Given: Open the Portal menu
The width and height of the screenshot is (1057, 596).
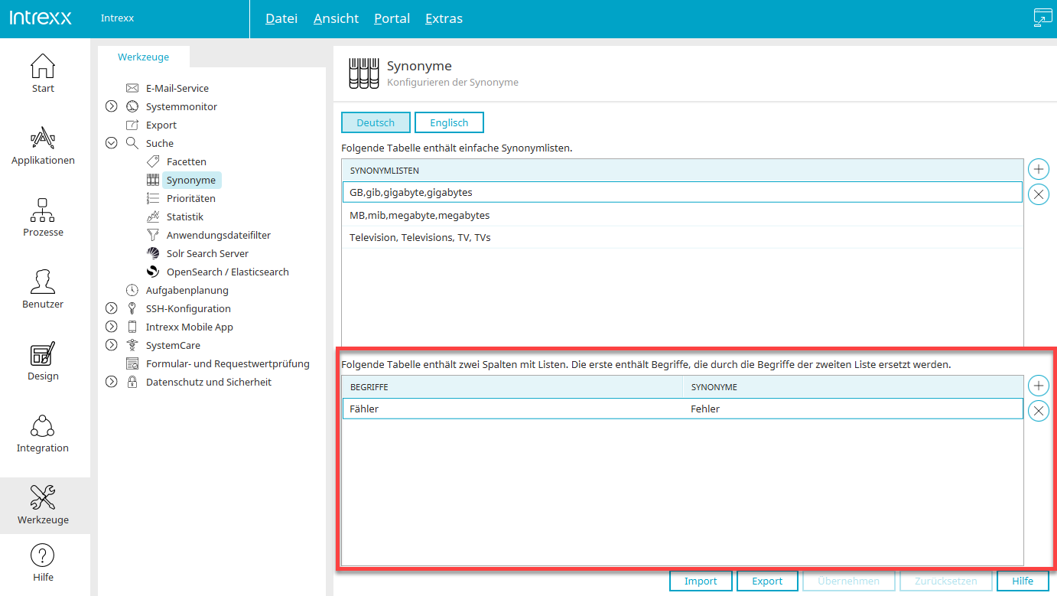Looking at the screenshot, I should click(x=392, y=18).
